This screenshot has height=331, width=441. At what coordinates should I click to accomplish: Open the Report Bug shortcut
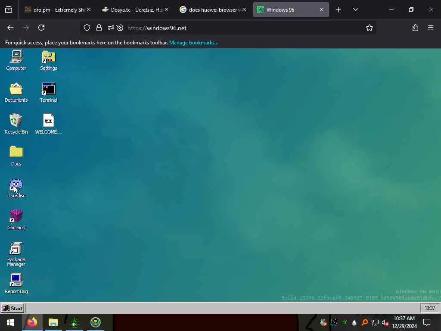point(16,284)
